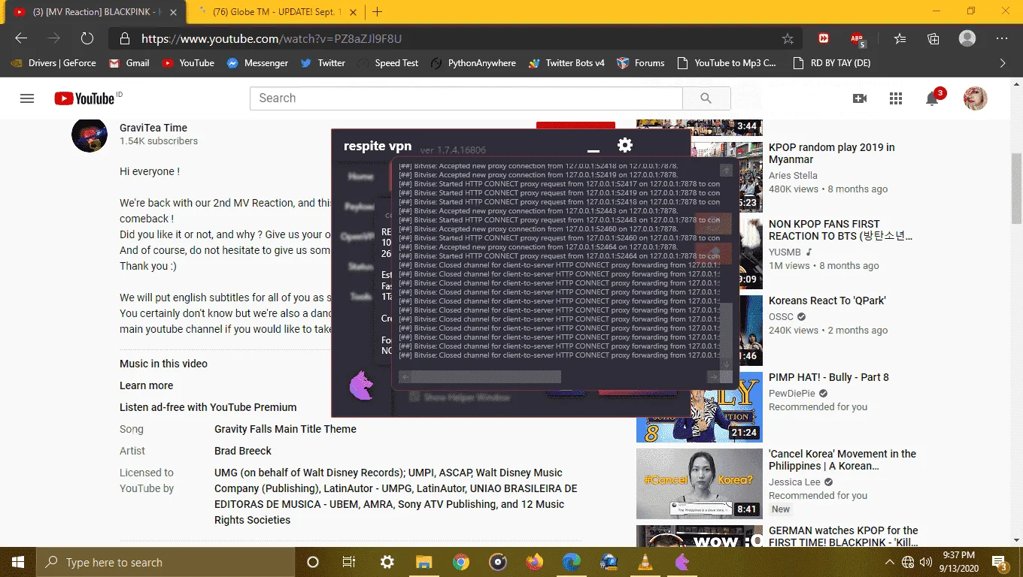
Task: Open the YouTube hamburger guide menu
Action: pos(27,98)
